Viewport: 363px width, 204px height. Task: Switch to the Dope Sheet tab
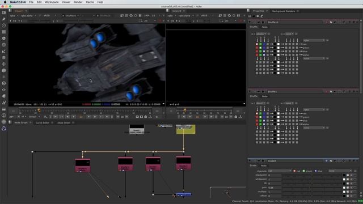click(x=64, y=122)
